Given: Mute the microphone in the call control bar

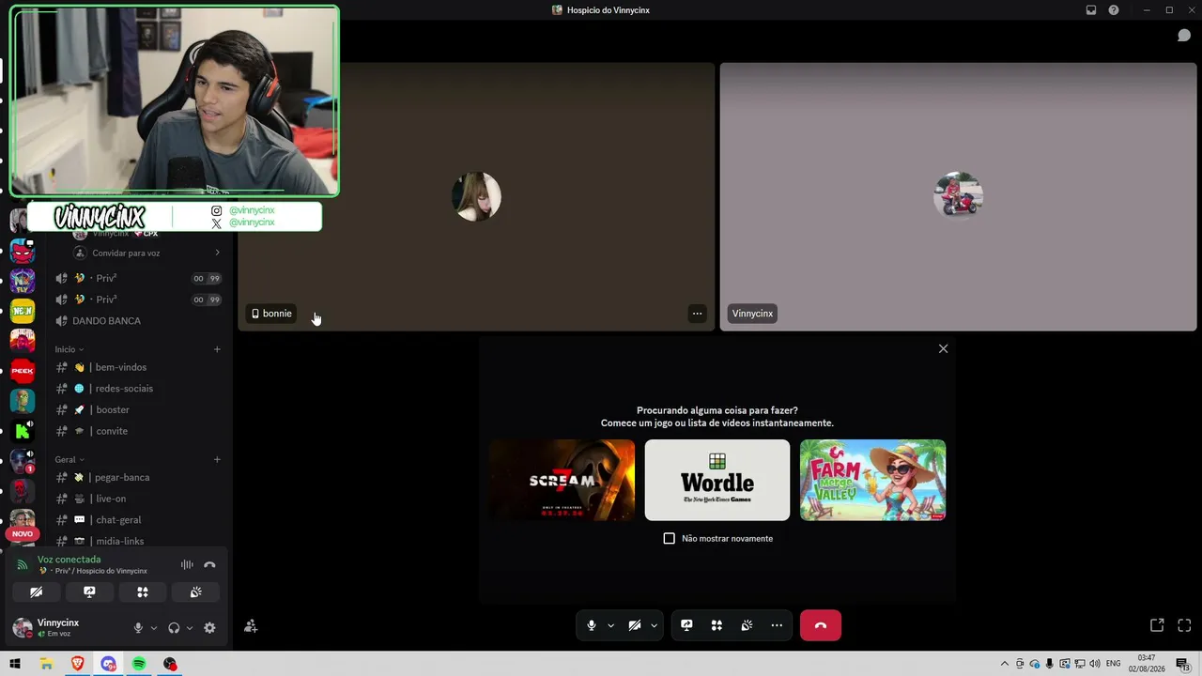Looking at the screenshot, I should click(591, 625).
